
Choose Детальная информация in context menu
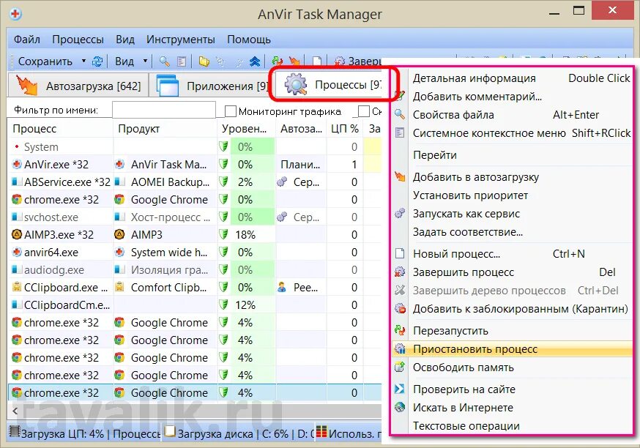click(512, 78)
